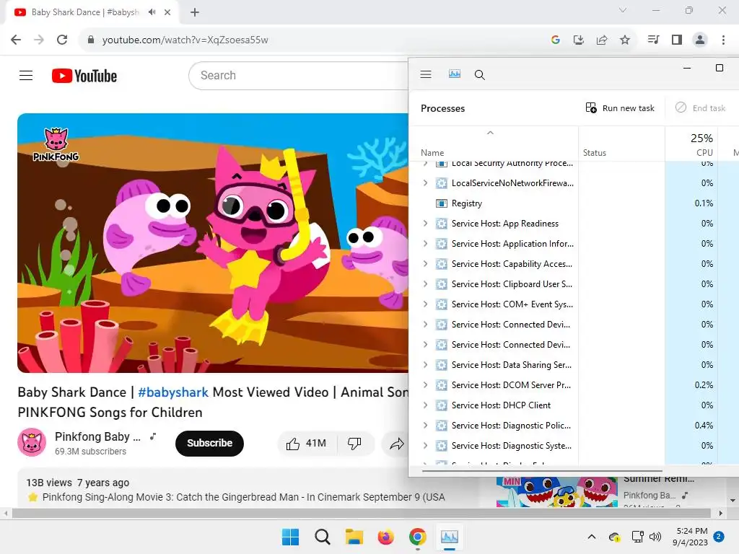739x554 pixels.
Task: Reload the YouTube page
Action: (62, 40)
